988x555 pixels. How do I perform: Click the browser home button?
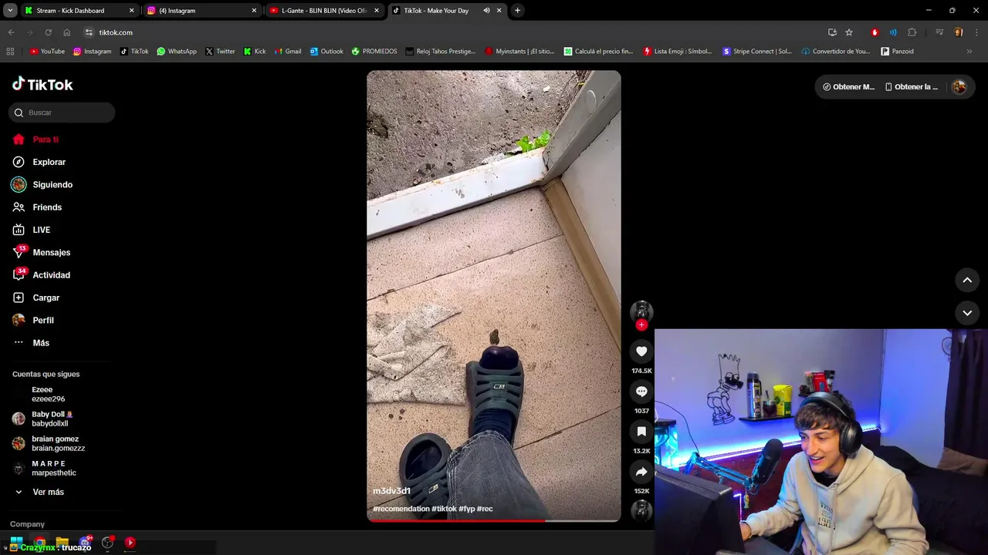pyautogui.click(x=66, y=32)
